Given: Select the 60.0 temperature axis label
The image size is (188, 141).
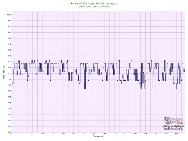Looking at the screenshot, I should (9, 132).
